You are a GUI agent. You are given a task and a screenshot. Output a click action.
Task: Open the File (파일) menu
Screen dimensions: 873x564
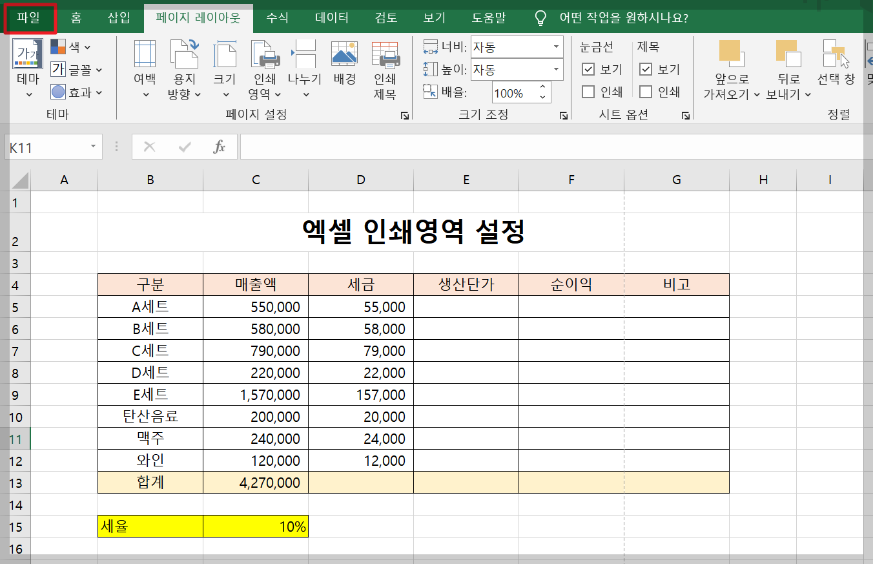(x=30, y=18)
